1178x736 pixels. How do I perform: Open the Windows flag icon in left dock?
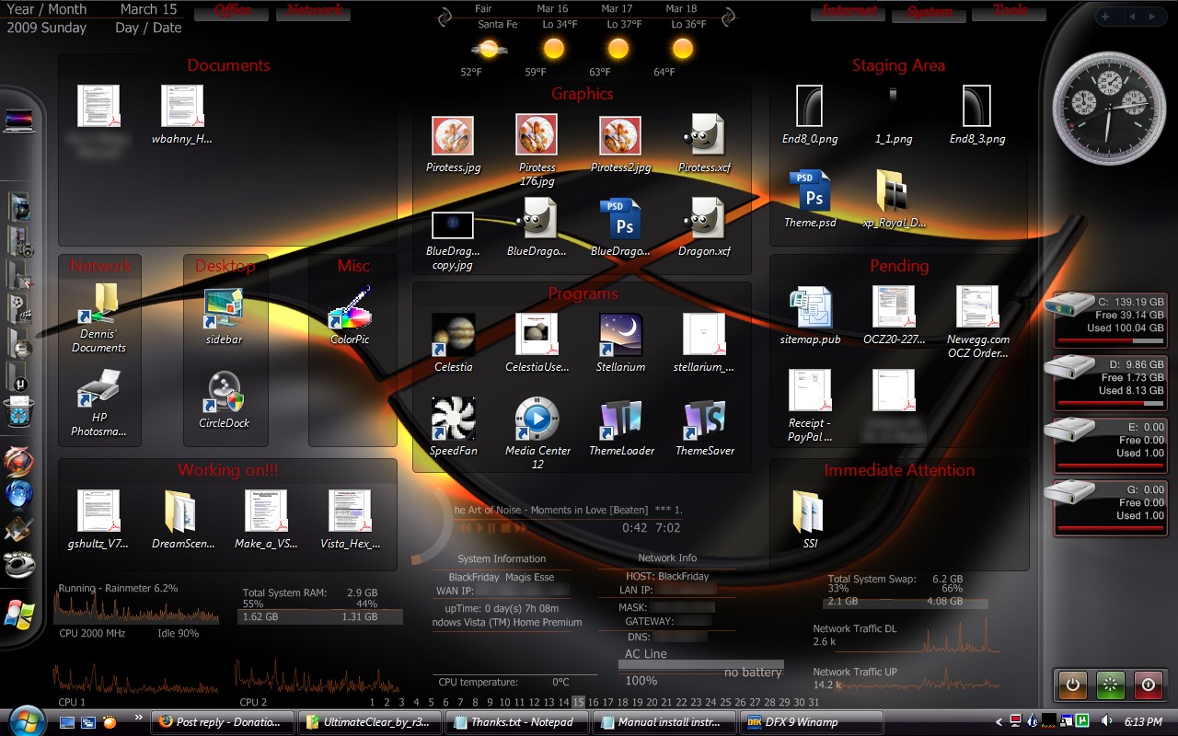(x=18, y=614)
